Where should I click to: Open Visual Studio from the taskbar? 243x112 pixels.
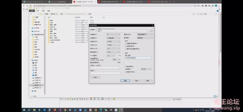coord(60,110)
